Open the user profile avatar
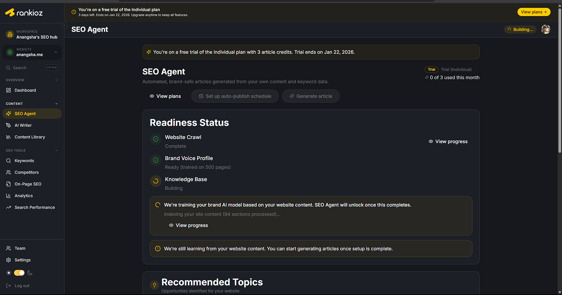The height and width of the screenshot is (295, 562). [546, 29]
